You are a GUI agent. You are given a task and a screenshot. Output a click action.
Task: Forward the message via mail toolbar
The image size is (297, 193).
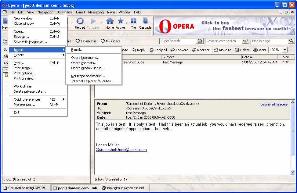pyautogui.click(x=179, y=50)
